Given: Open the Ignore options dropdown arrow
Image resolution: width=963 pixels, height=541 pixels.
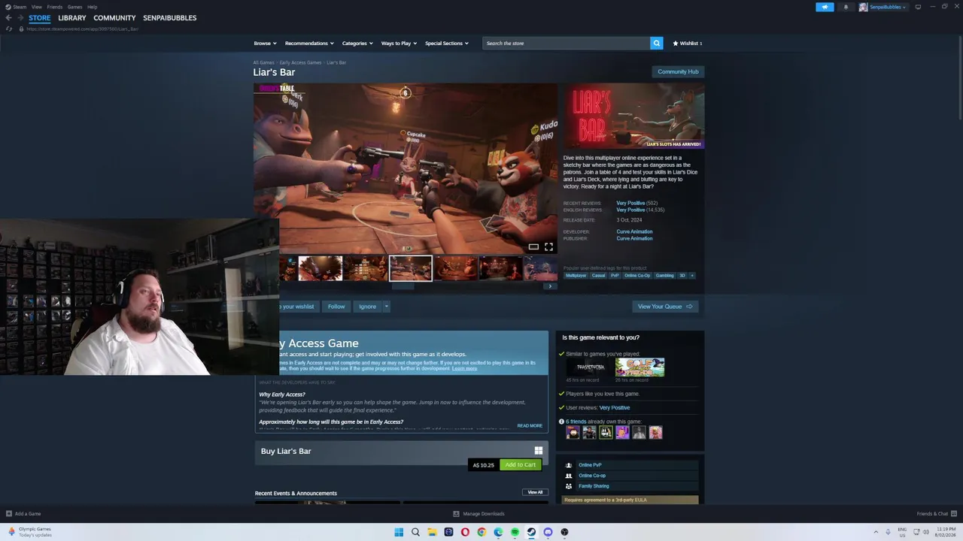Looking at the screenshot, I should pos(386,307).
